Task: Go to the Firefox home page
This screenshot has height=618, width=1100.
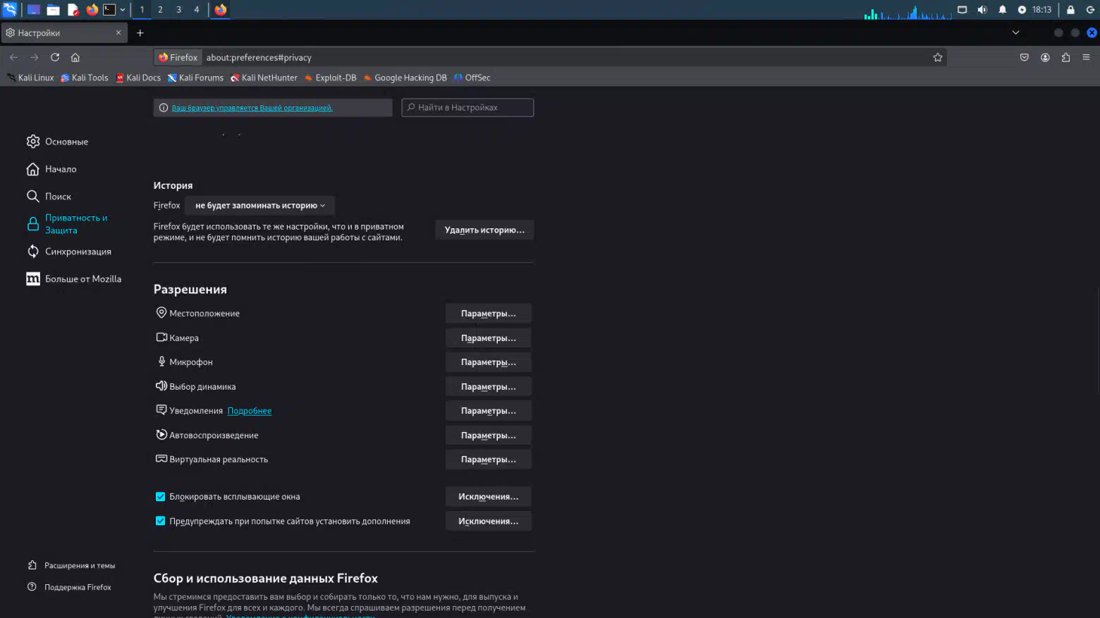Action: pyautogui.click(x=75, y=57)
